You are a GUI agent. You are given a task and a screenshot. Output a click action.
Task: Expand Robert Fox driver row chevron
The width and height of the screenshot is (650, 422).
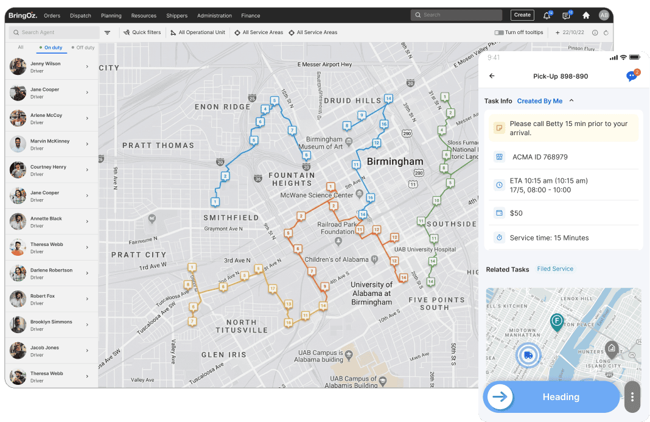87,299
